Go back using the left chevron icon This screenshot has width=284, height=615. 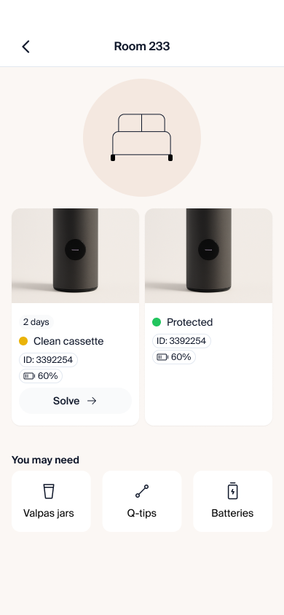[26, 47]
